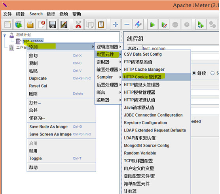The height and width of the screenshot is (194, 220).
Task: Click the 名称 input field
Action: [180, 47]
